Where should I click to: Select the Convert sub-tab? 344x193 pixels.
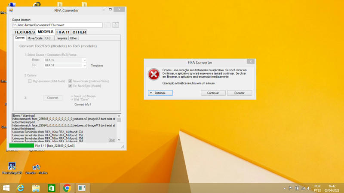pos(20,38)
